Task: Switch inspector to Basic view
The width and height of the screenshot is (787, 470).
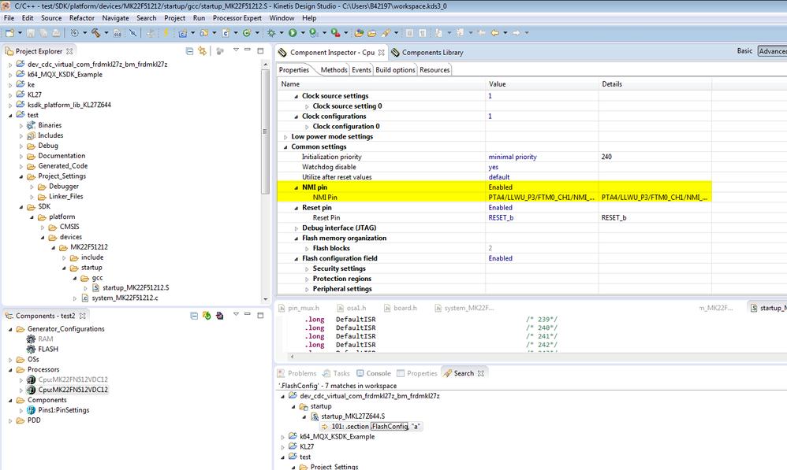Action: point(744,51)
